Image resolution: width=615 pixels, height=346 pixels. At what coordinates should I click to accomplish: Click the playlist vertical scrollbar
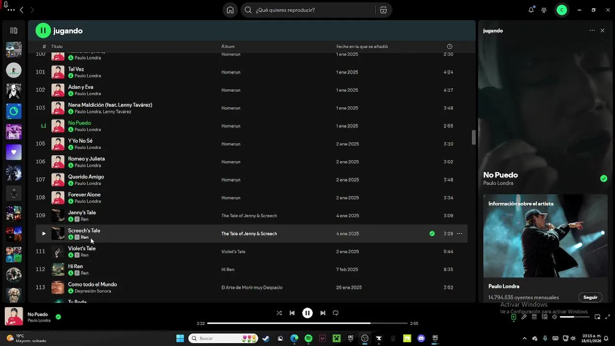pyautogui.click(x=474, y=137)
